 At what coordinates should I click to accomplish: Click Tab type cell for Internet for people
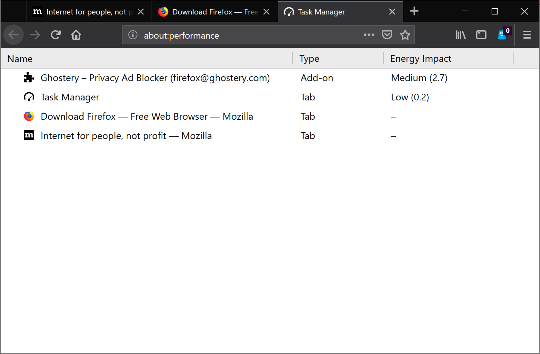click(x=308, y=136)
